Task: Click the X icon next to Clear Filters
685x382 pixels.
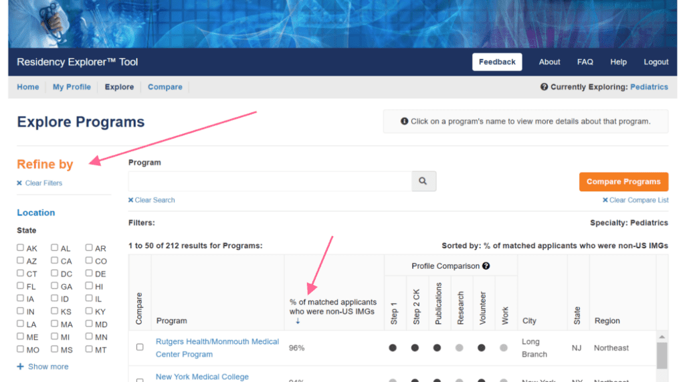Action: [x=19, y=183]
